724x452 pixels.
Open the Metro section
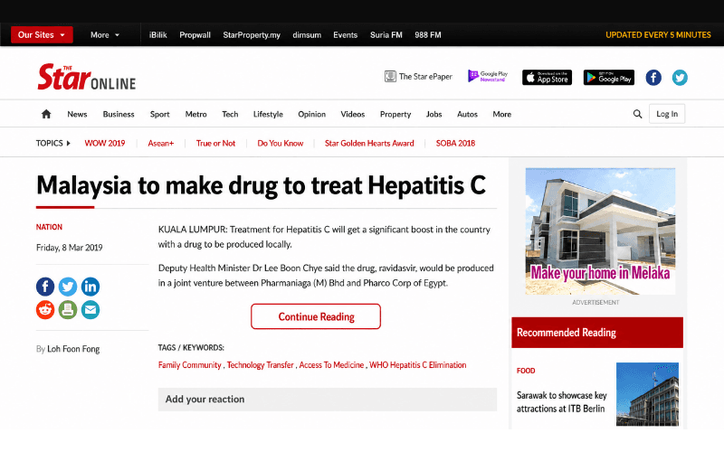point(195,114)
